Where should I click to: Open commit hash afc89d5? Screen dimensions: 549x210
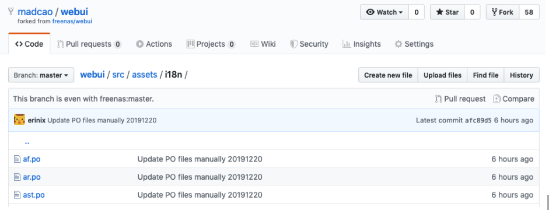478,120
